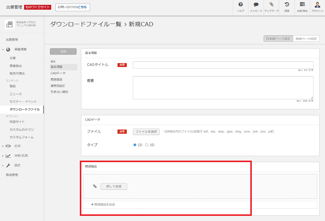Image resolution: width=325 pixels, height=221 pixels.
Task: Click inside the CADタイトル input field
Action: 223,65
